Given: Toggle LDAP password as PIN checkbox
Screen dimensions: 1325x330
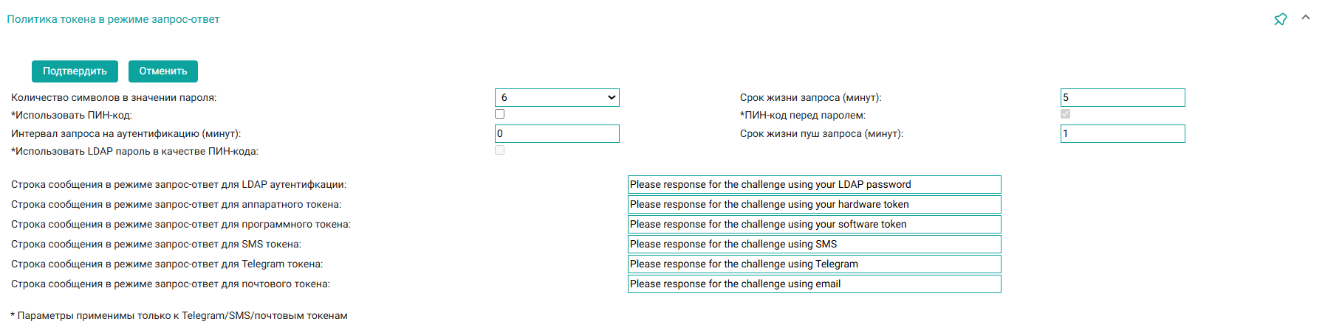Looking at the screenshot, I should point(500,150).
